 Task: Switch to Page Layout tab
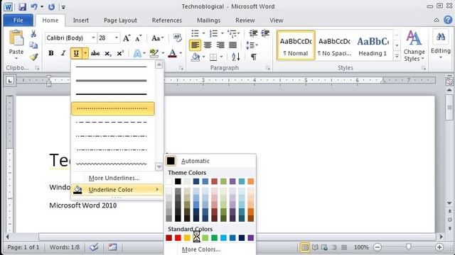tap(120, 21)
